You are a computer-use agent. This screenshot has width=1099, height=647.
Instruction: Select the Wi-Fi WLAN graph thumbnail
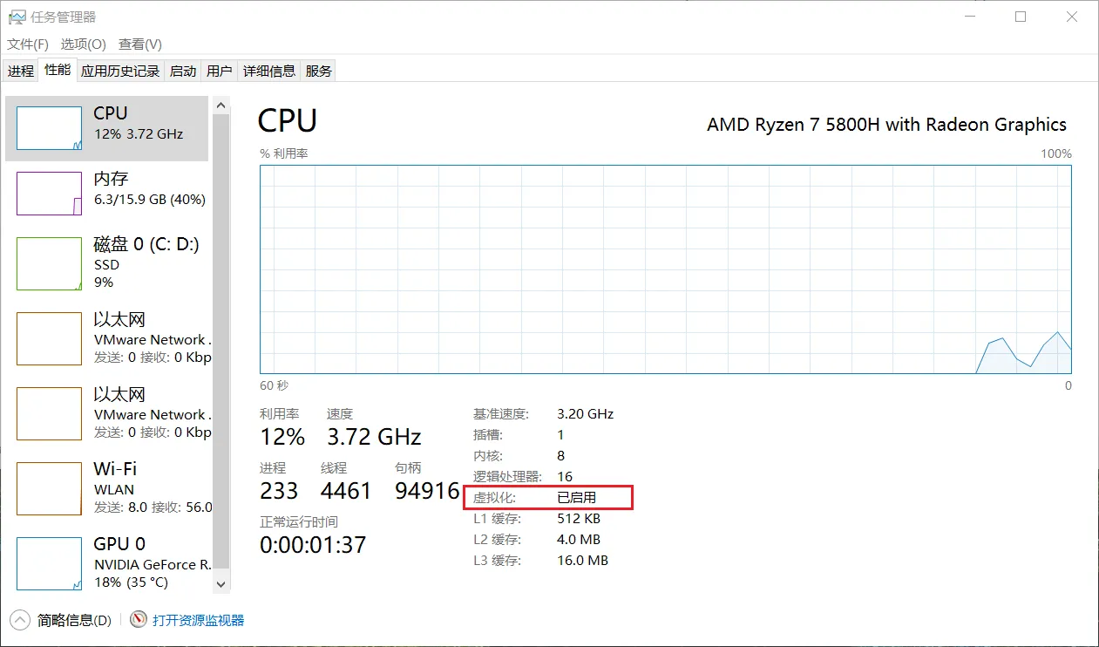(49, 489)
